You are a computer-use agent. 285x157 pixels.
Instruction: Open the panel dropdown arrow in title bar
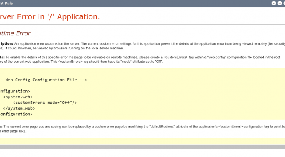[x=274, y=3]
